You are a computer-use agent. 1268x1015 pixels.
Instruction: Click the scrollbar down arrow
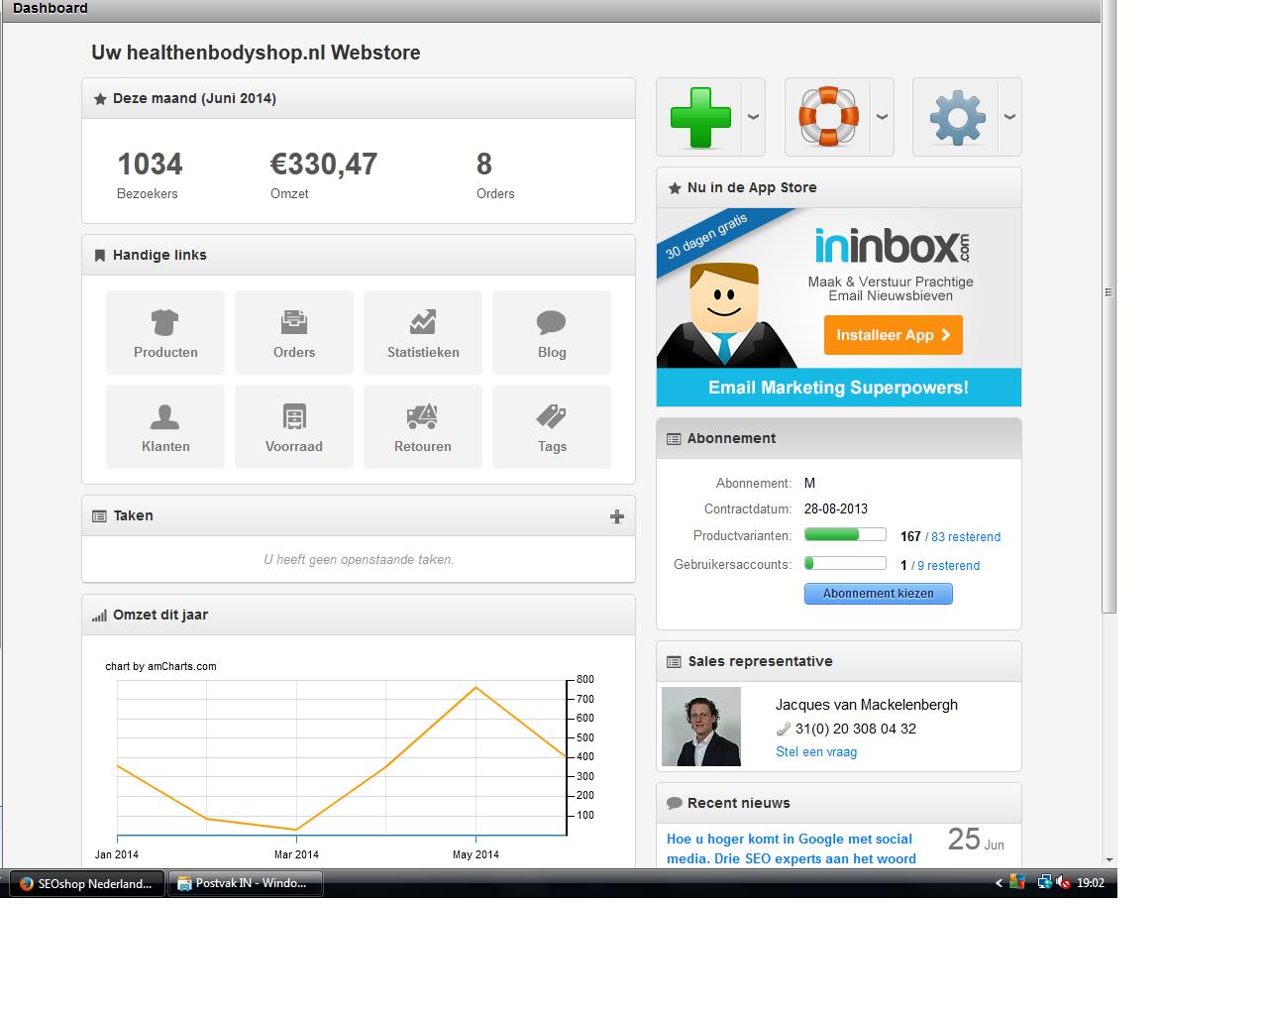click(1109, 859)
